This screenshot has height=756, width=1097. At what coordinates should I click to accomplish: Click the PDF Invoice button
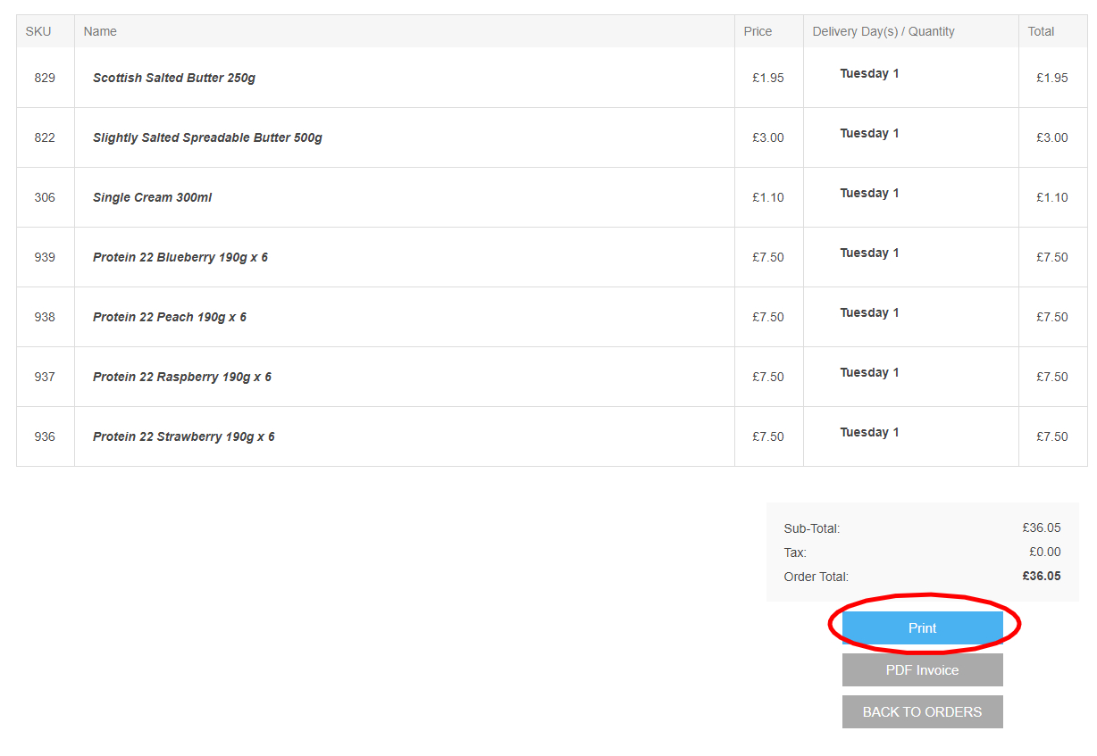click(922, 669)
